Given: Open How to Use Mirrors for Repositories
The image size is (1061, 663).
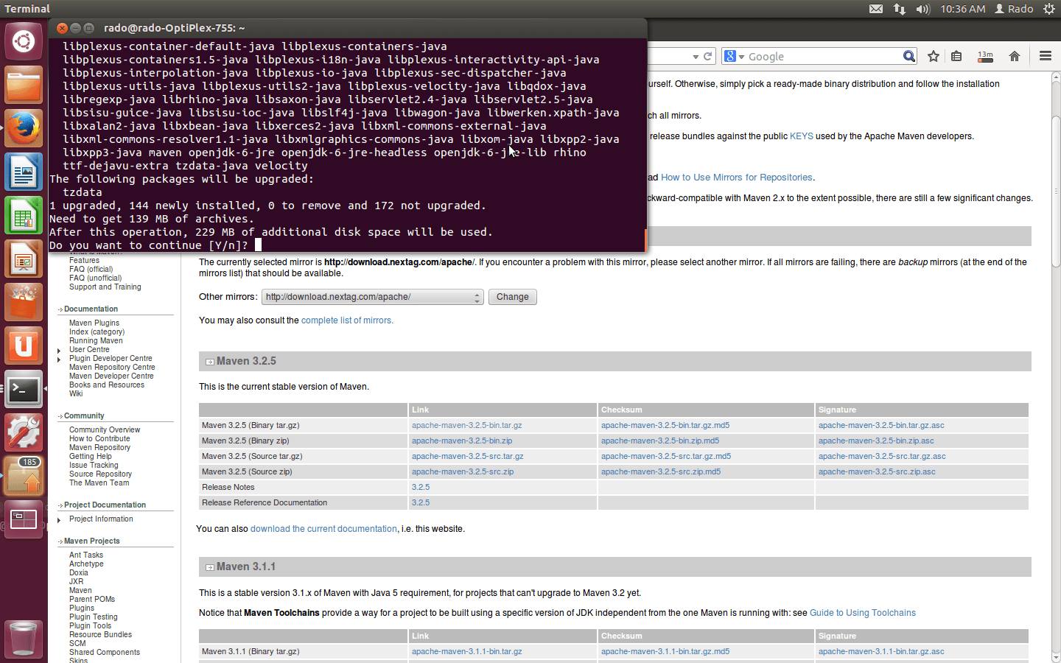Looking at the screenshot, I should click(x=737, y=178).
